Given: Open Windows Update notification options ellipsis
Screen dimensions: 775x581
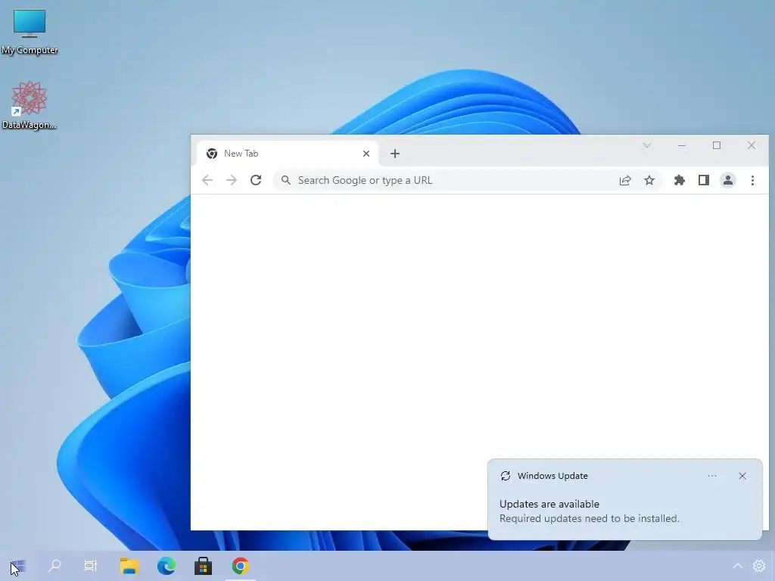Looking at the screenshot, I should pos(712,476).
